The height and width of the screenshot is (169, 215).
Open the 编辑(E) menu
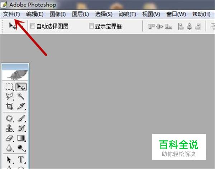point(35,14)
